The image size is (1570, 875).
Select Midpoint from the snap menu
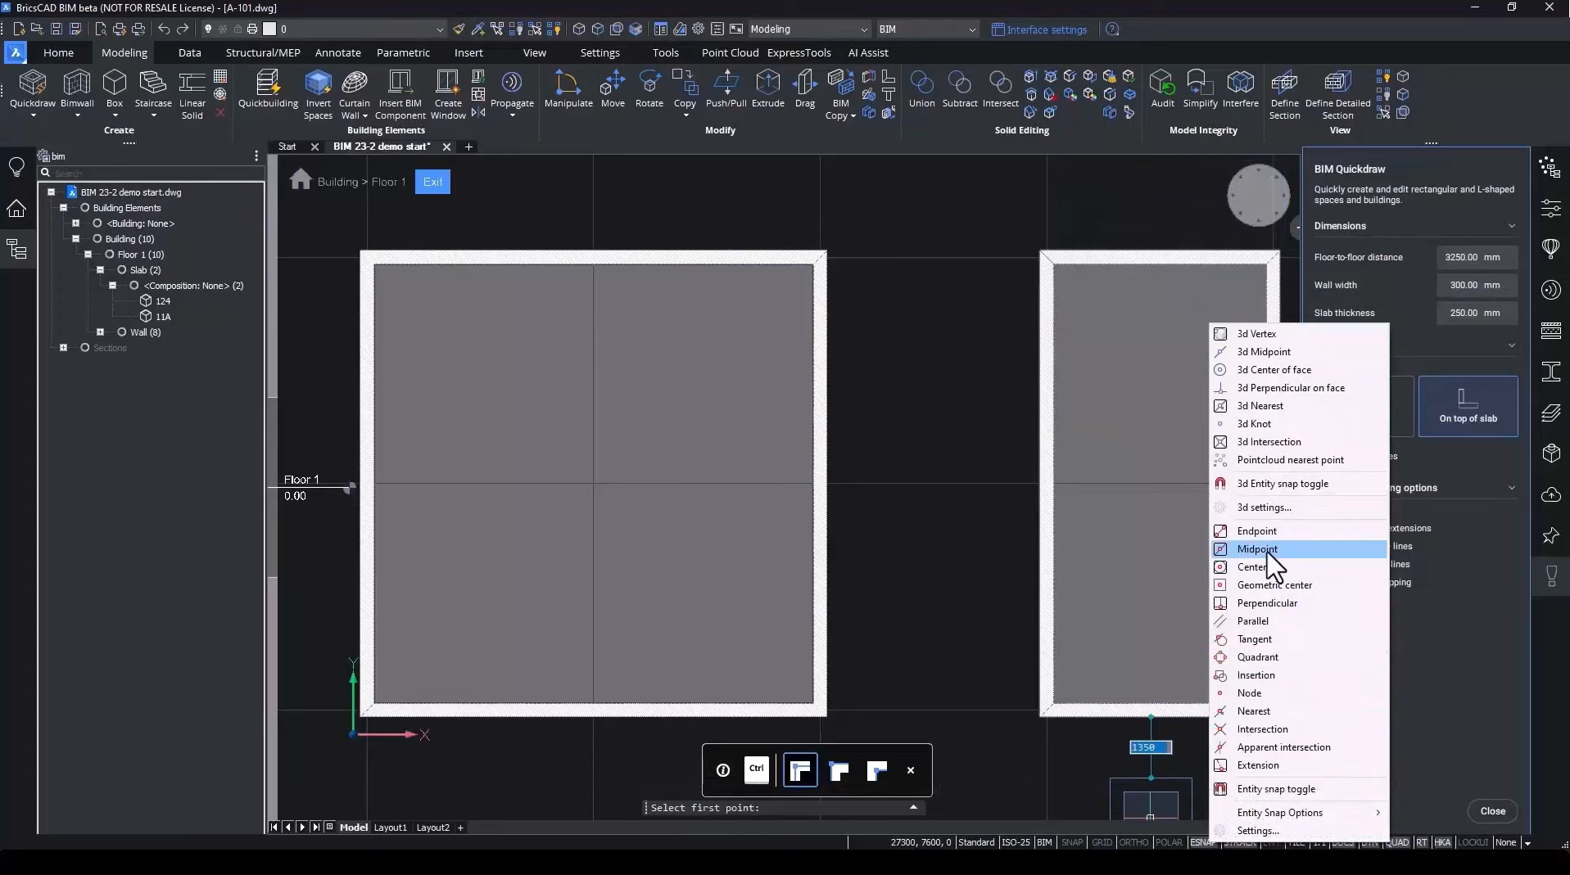(x=1258, y=549)
